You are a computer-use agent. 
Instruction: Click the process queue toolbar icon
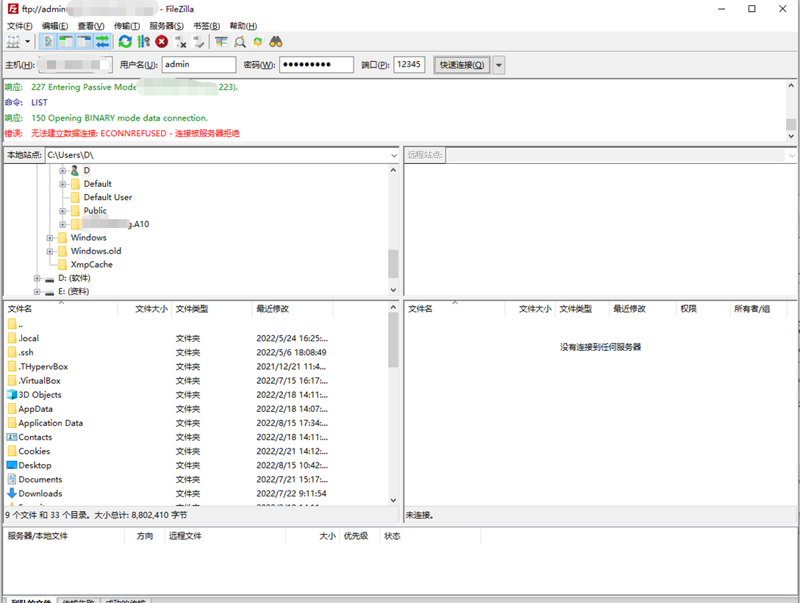click(143, 42)
